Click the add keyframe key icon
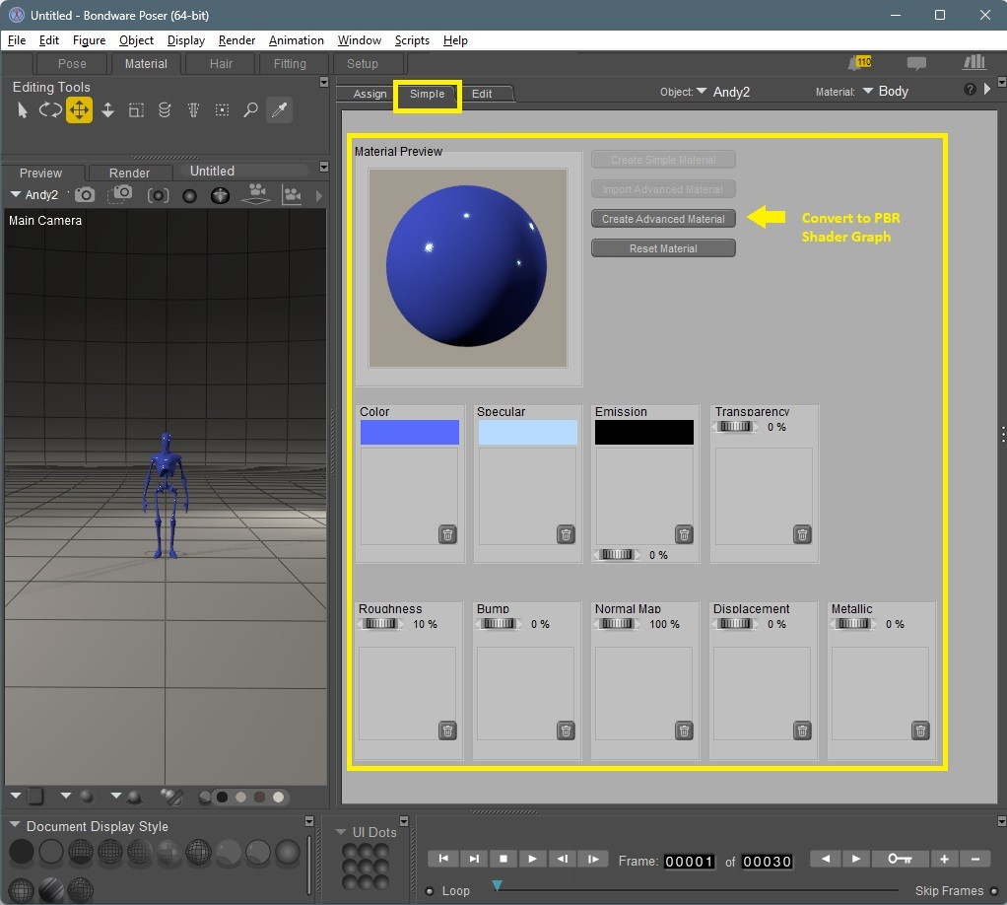The height and width of the screenshot is (905, 1007). (x=899, y=859)
